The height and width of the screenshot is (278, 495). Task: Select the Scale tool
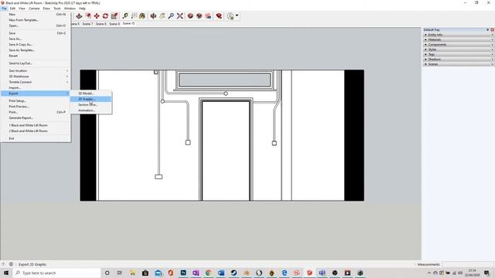114,15
